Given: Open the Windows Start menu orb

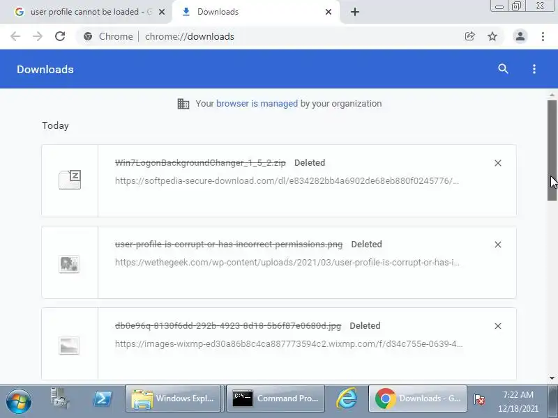Looking at the screenshot, I should click(19, 401).
